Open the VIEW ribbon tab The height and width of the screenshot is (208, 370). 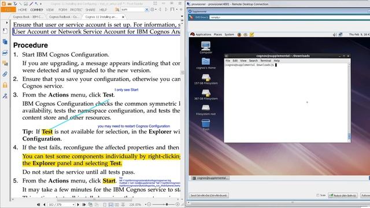click(x=50, y=10)
